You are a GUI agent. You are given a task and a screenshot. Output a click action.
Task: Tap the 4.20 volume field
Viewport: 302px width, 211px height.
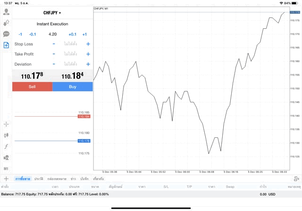pyautogui.click(x=52, y=34)
